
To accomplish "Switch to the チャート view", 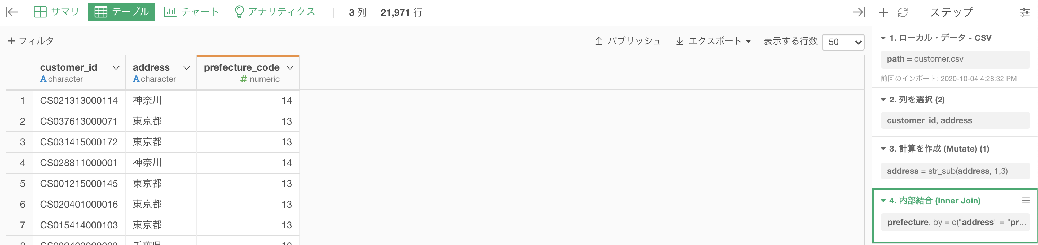I will (x=191, y=12).
